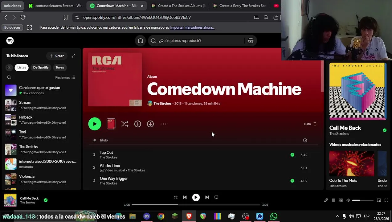Mute volume speaker icon

tap(348, 200)
